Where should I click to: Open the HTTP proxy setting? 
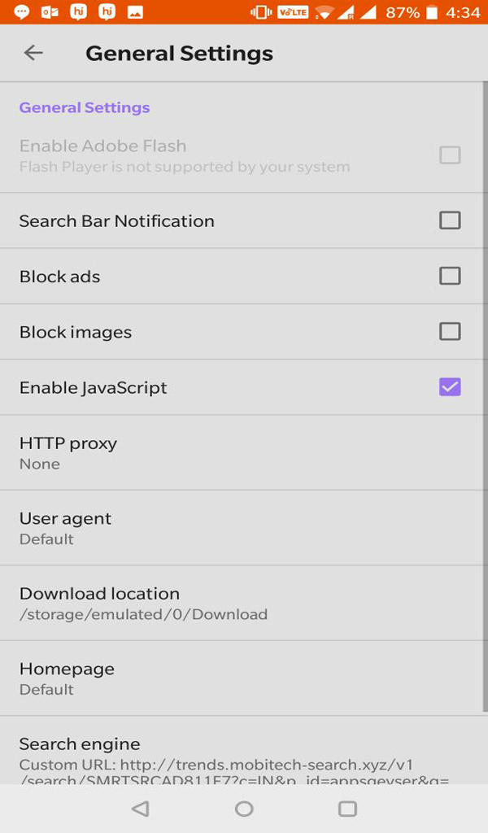pyautogui.click(x=241, y=452)
